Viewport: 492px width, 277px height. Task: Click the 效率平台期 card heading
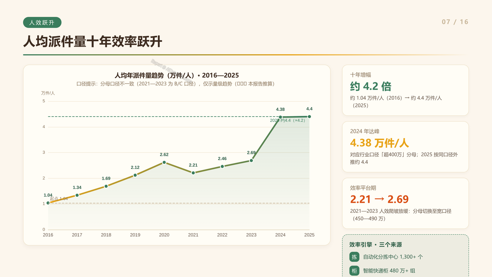click(363, 188)
